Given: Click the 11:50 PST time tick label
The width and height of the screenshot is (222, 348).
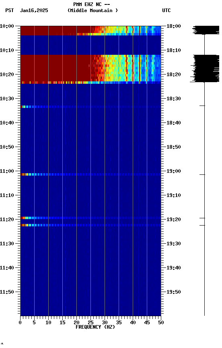Looking at the screenshot, I should [7, 292].
